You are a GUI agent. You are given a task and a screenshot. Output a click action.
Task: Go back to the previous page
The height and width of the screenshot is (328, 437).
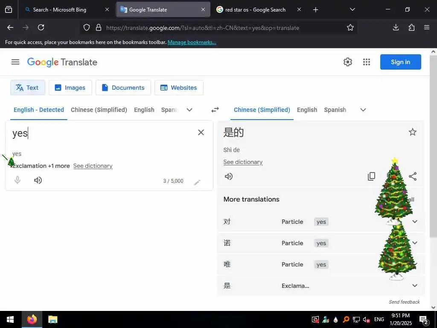10,27
